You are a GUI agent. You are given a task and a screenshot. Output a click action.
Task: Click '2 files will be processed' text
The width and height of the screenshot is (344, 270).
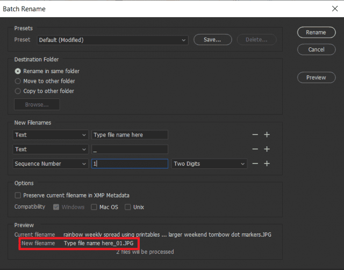[x=145, y=252]
